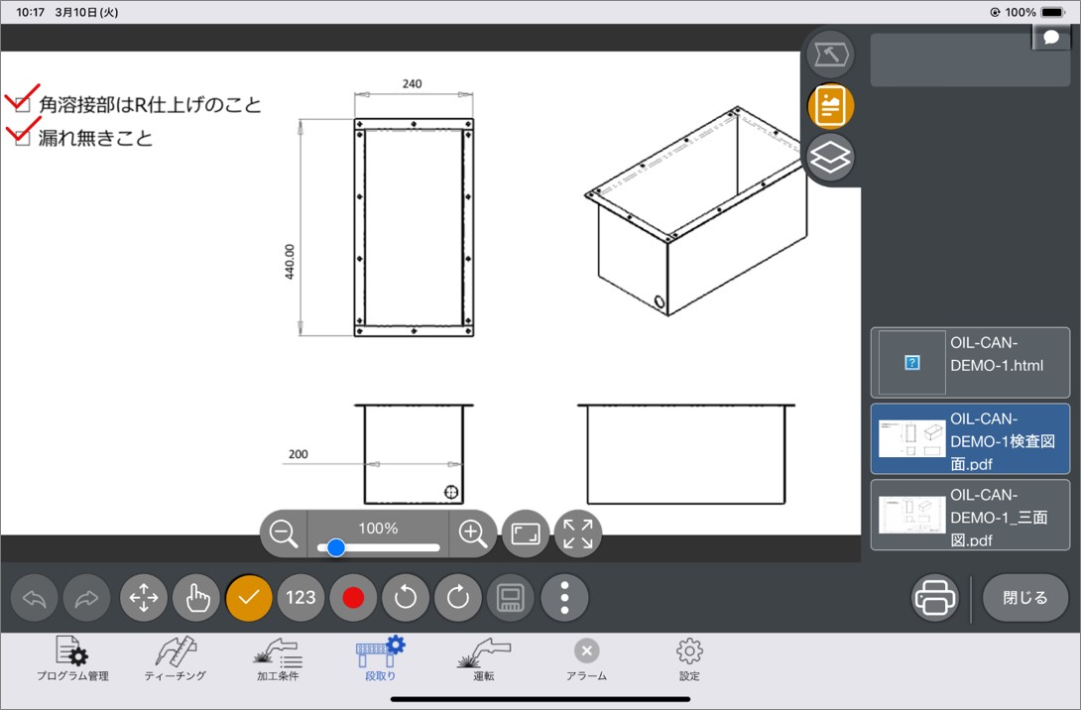This screenshot has width=1081, height=710.
Task: Rotate the drawing clockwise
Action: click(458, 597)
